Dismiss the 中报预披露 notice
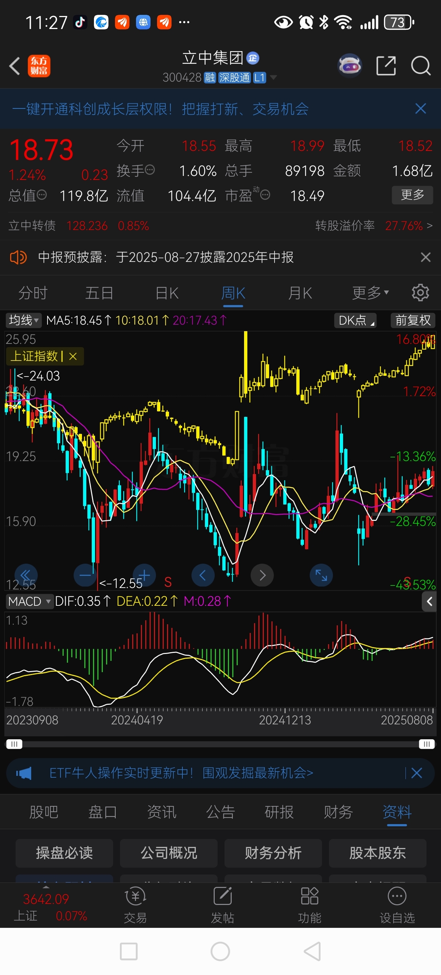The image size is (441, 975). pyautogui.click(x=425, y=258)
